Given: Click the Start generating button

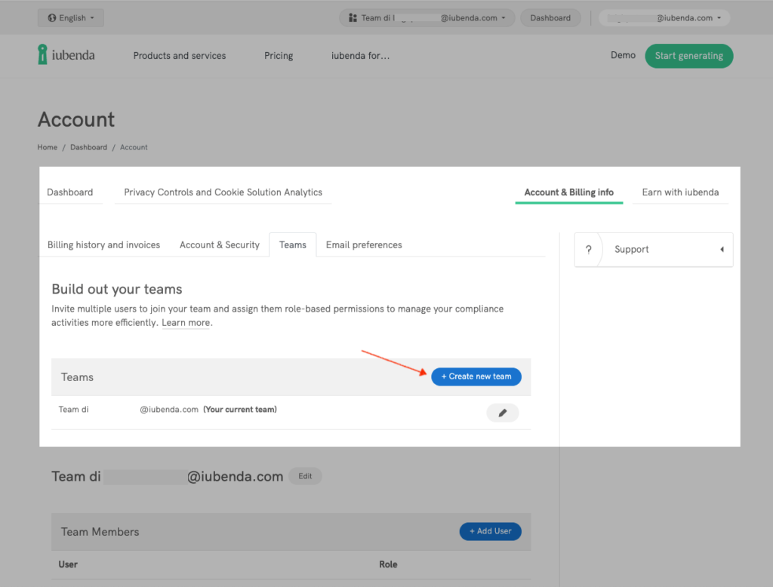Looking at the screenshot, I should click(x=688, y=56).
